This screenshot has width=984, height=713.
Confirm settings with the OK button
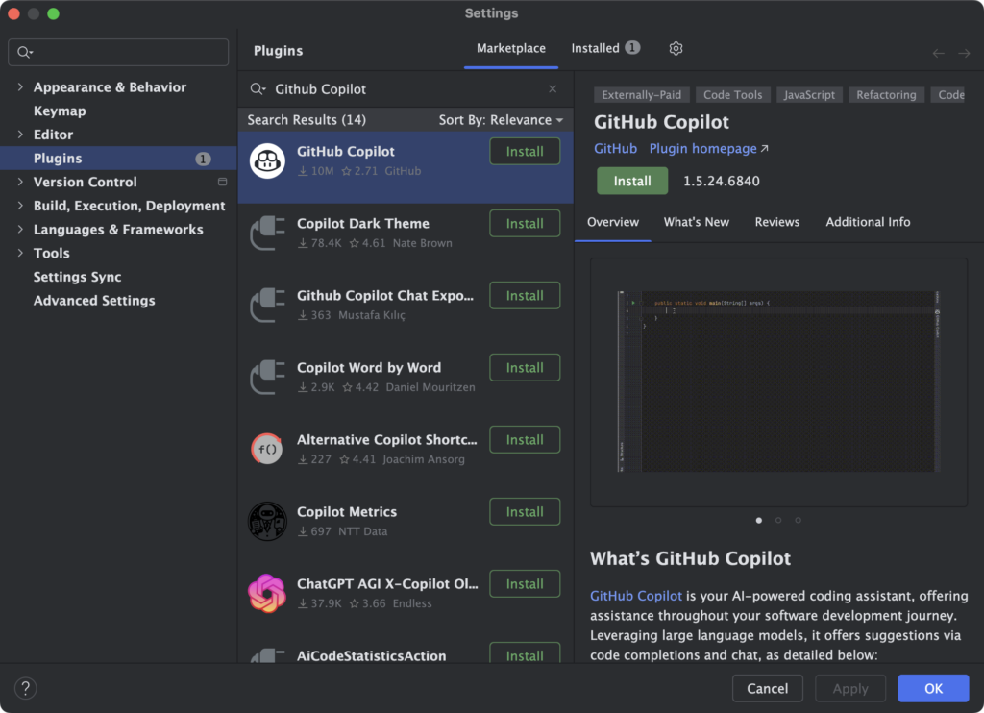[933, 689]
